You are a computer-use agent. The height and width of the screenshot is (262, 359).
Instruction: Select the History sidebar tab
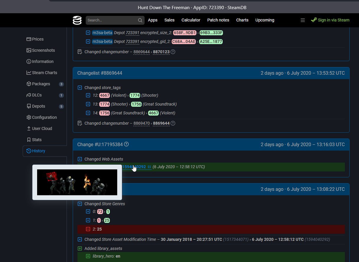[45, 151]
